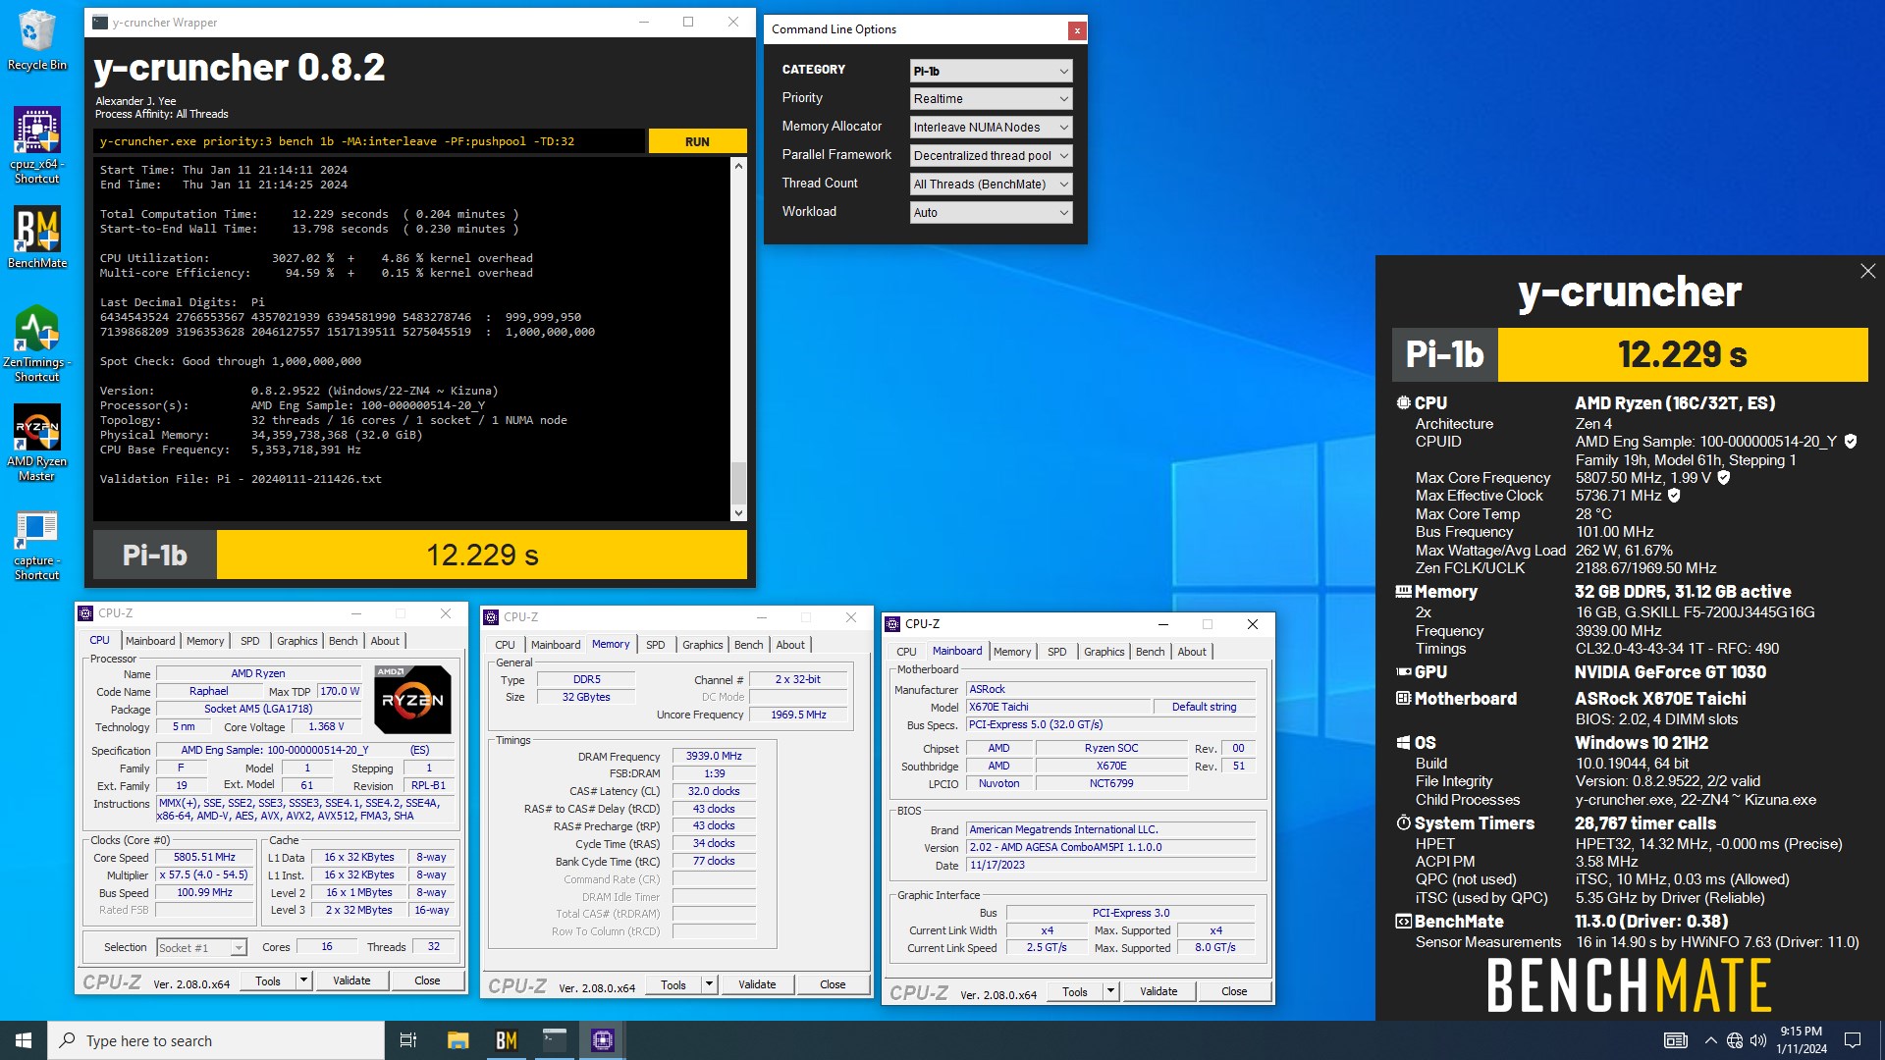Close Command Line Options window

1077,30
